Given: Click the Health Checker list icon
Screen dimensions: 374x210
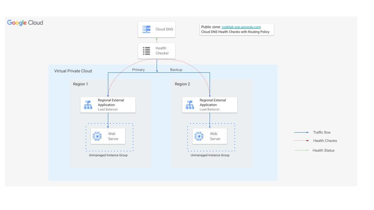Looking at the screenshot, I should pyautogui.click(x=146, y=51).
